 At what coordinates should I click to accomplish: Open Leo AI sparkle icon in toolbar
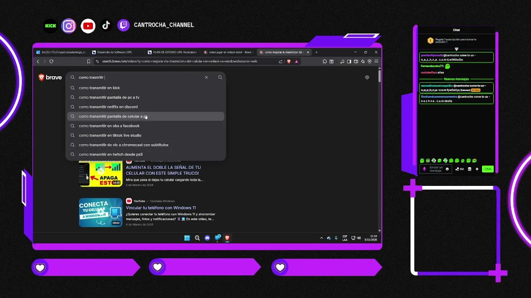(363, 61)
